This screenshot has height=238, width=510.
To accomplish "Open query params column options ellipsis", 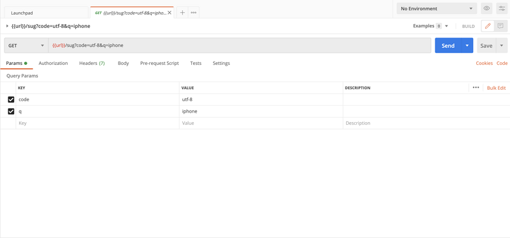I will (x=476, y=88).
